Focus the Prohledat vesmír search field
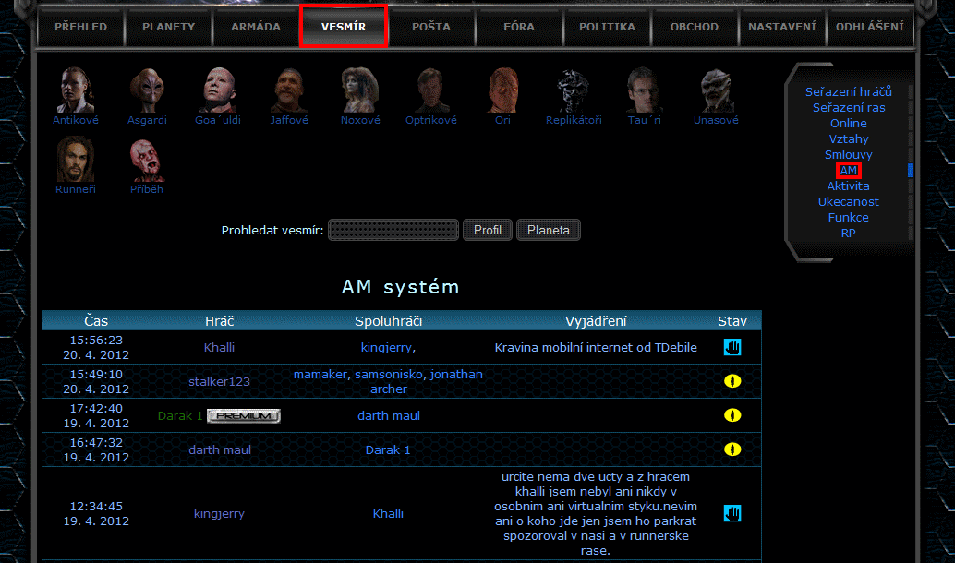The width and height of the screenshot is (955, 563). [393, 230]
